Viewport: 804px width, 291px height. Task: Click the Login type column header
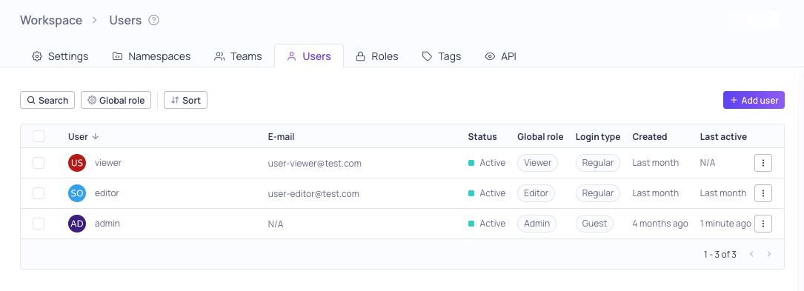click(598, 137)
